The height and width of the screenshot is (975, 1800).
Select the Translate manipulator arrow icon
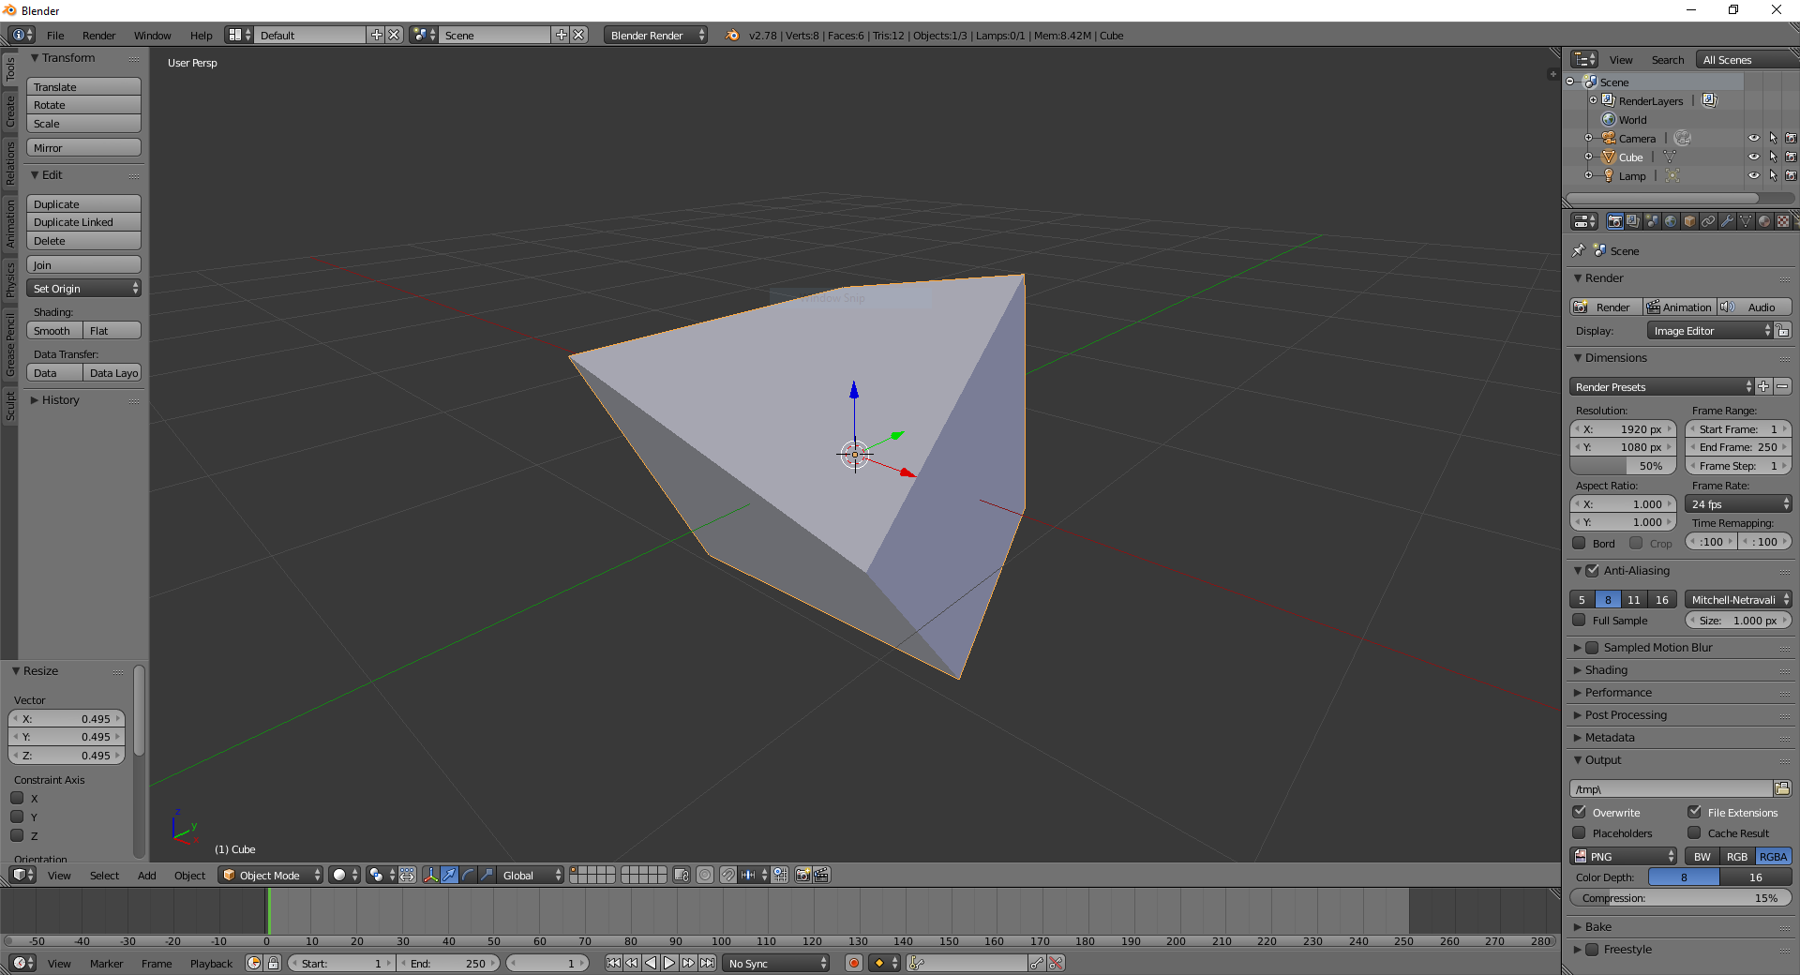(x=449, y=875)
